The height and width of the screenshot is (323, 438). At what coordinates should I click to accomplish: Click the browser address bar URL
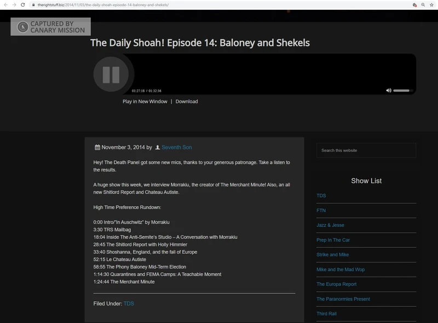103,4
